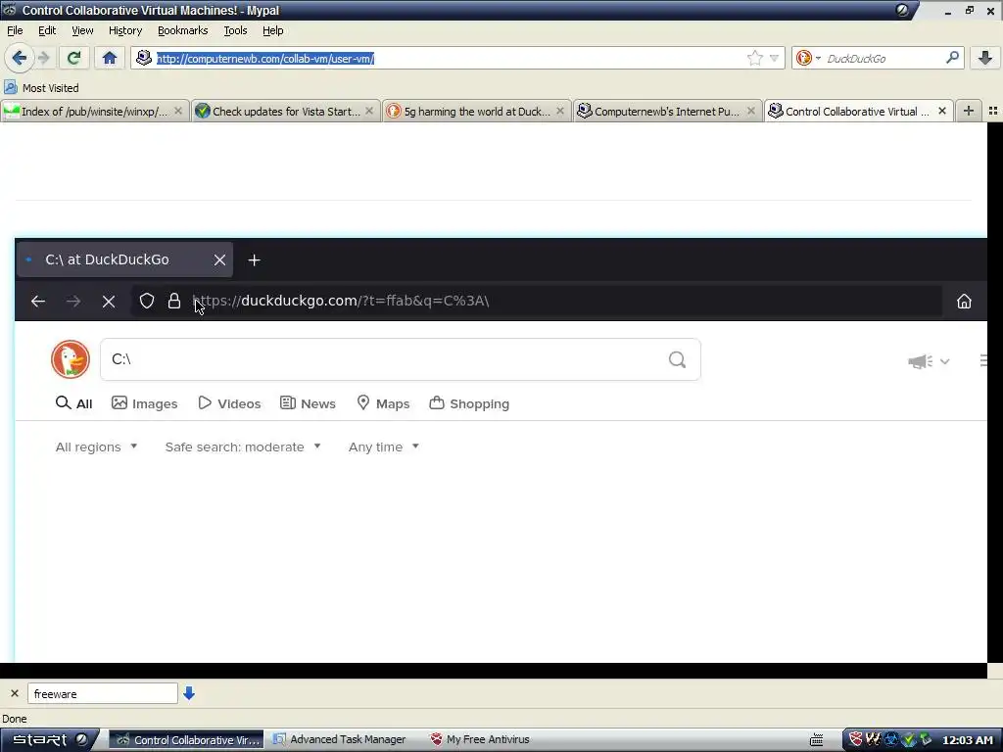Open the View menu

(x=82, y=30)
